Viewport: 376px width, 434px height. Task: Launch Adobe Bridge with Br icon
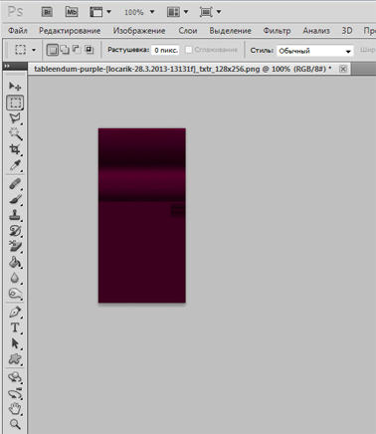click(48, 12)
